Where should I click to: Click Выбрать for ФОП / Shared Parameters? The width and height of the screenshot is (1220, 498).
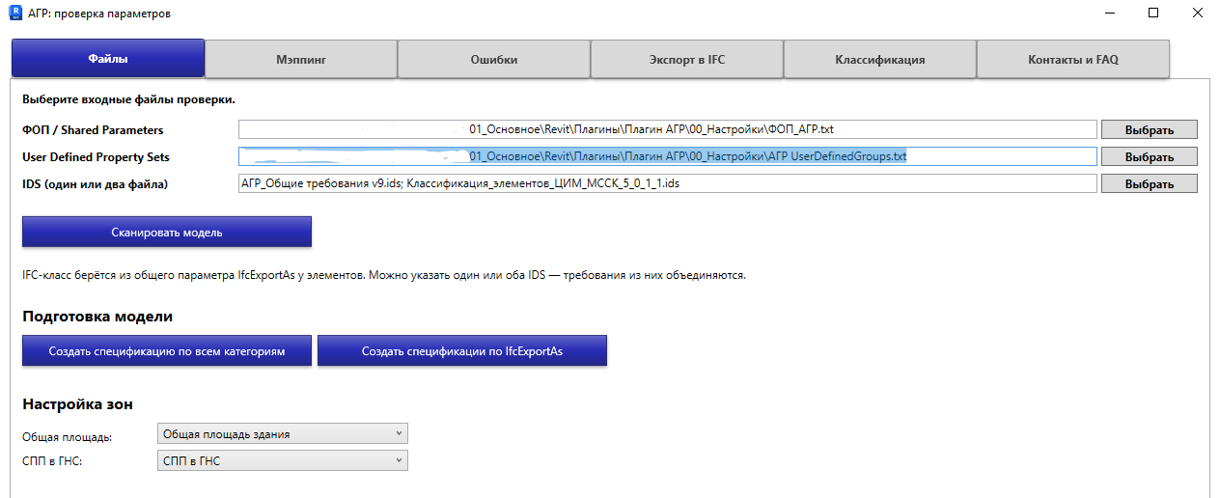click(1150, 129)
